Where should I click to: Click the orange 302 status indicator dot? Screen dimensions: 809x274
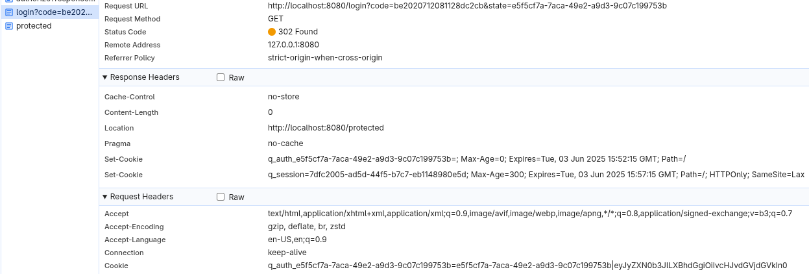pyautogui.click(x=271, y=32)
